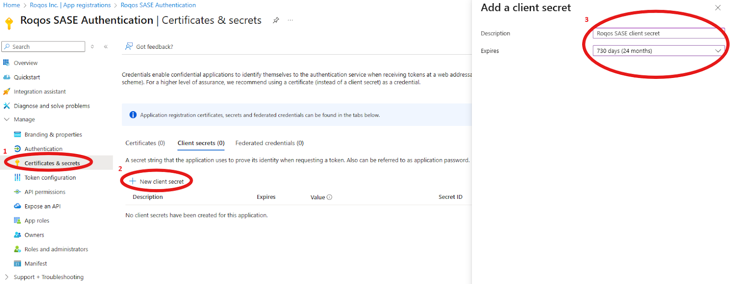Viewport: 730px width, 284px height.
Task: Click the Quickstart cloud icon
Action: 6,77
